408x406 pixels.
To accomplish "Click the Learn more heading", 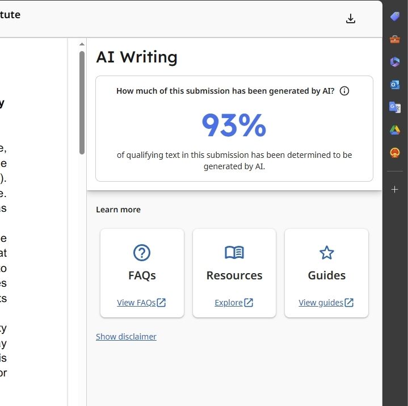I will point(118,210).
